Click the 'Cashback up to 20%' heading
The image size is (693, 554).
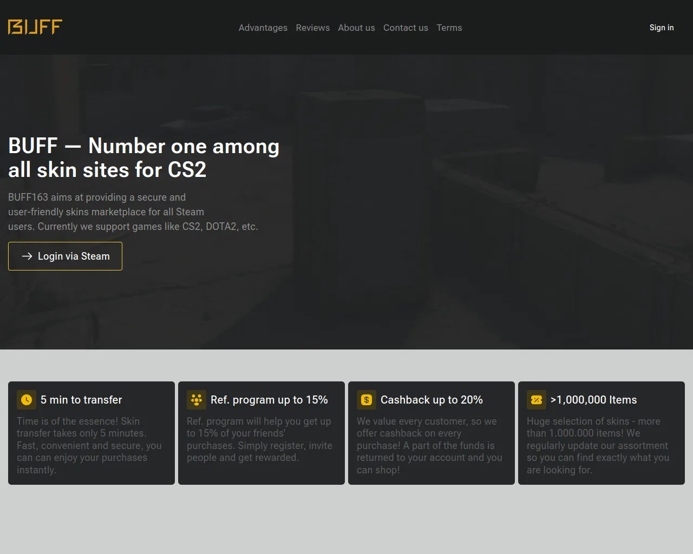(x=432, y=400)
